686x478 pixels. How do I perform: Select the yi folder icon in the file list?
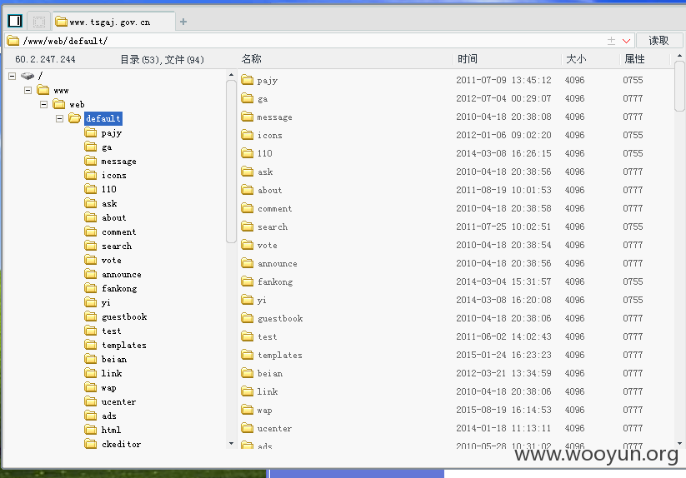[248, 300]
